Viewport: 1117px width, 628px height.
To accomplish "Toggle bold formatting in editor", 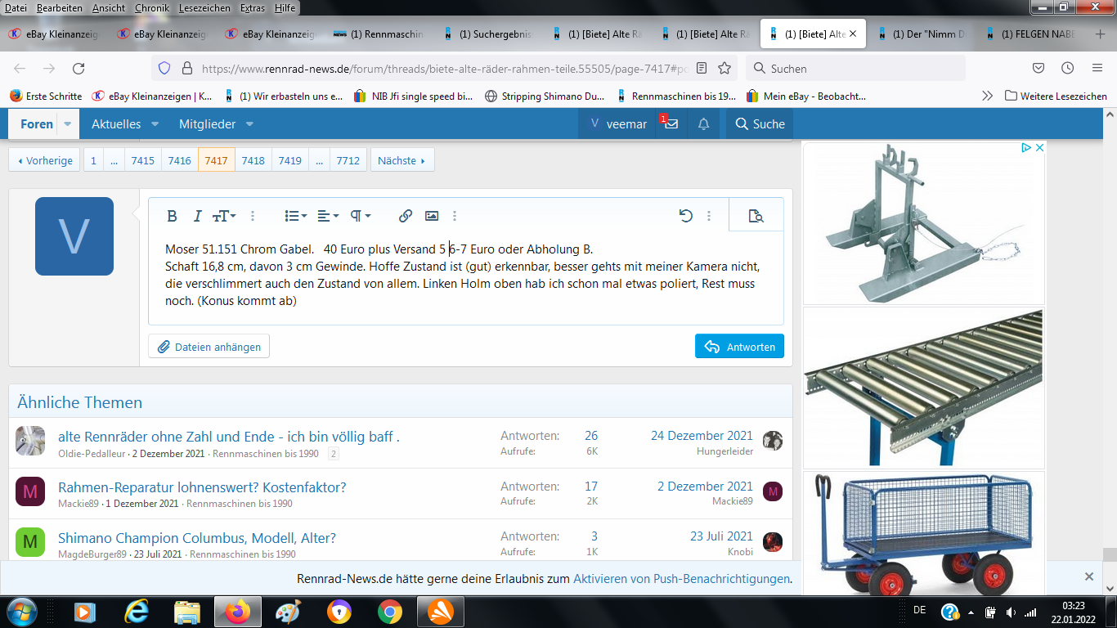I will coord(172,216).
